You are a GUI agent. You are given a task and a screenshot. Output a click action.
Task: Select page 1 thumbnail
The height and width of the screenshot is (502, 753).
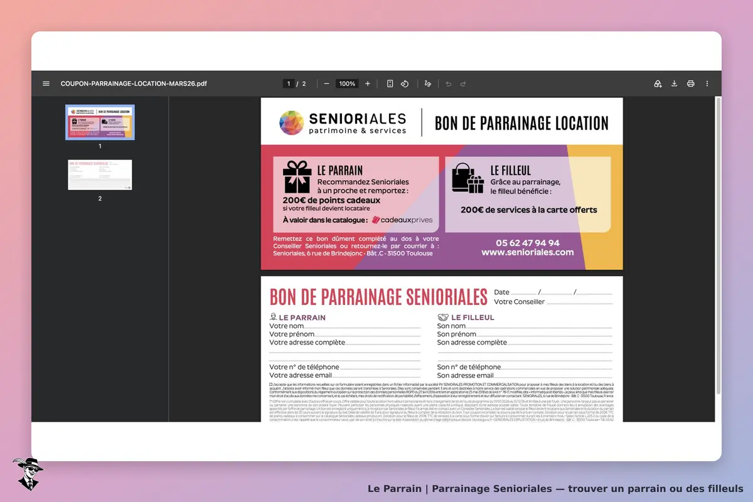pyautogui.click(x=100, y=122)
